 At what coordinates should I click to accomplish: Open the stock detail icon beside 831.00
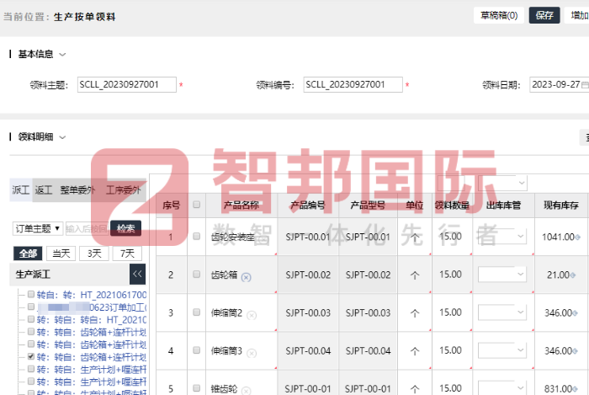coord(575,389)
